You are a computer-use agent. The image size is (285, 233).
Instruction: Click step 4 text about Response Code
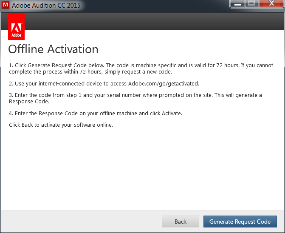tap(96, 114)
